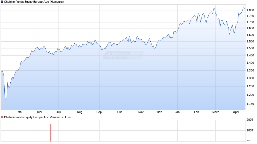Click the 0T volume axis label
The width and height of the screenshot is (257, 144).
tap(248, 141)
